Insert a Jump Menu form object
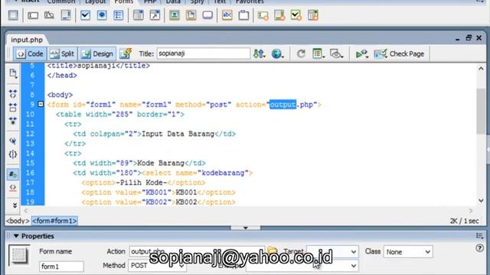 155,15
